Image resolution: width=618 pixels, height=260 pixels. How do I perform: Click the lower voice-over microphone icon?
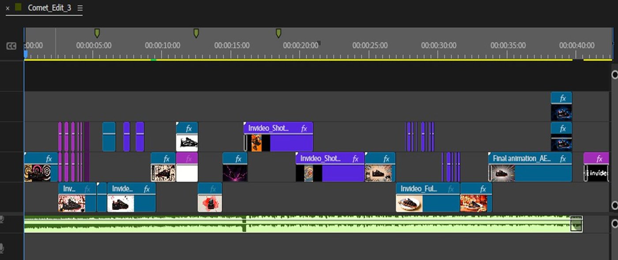tap(2, 249)
